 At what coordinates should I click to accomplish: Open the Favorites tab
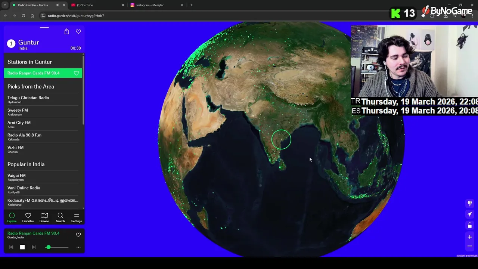tap(28, 217)
